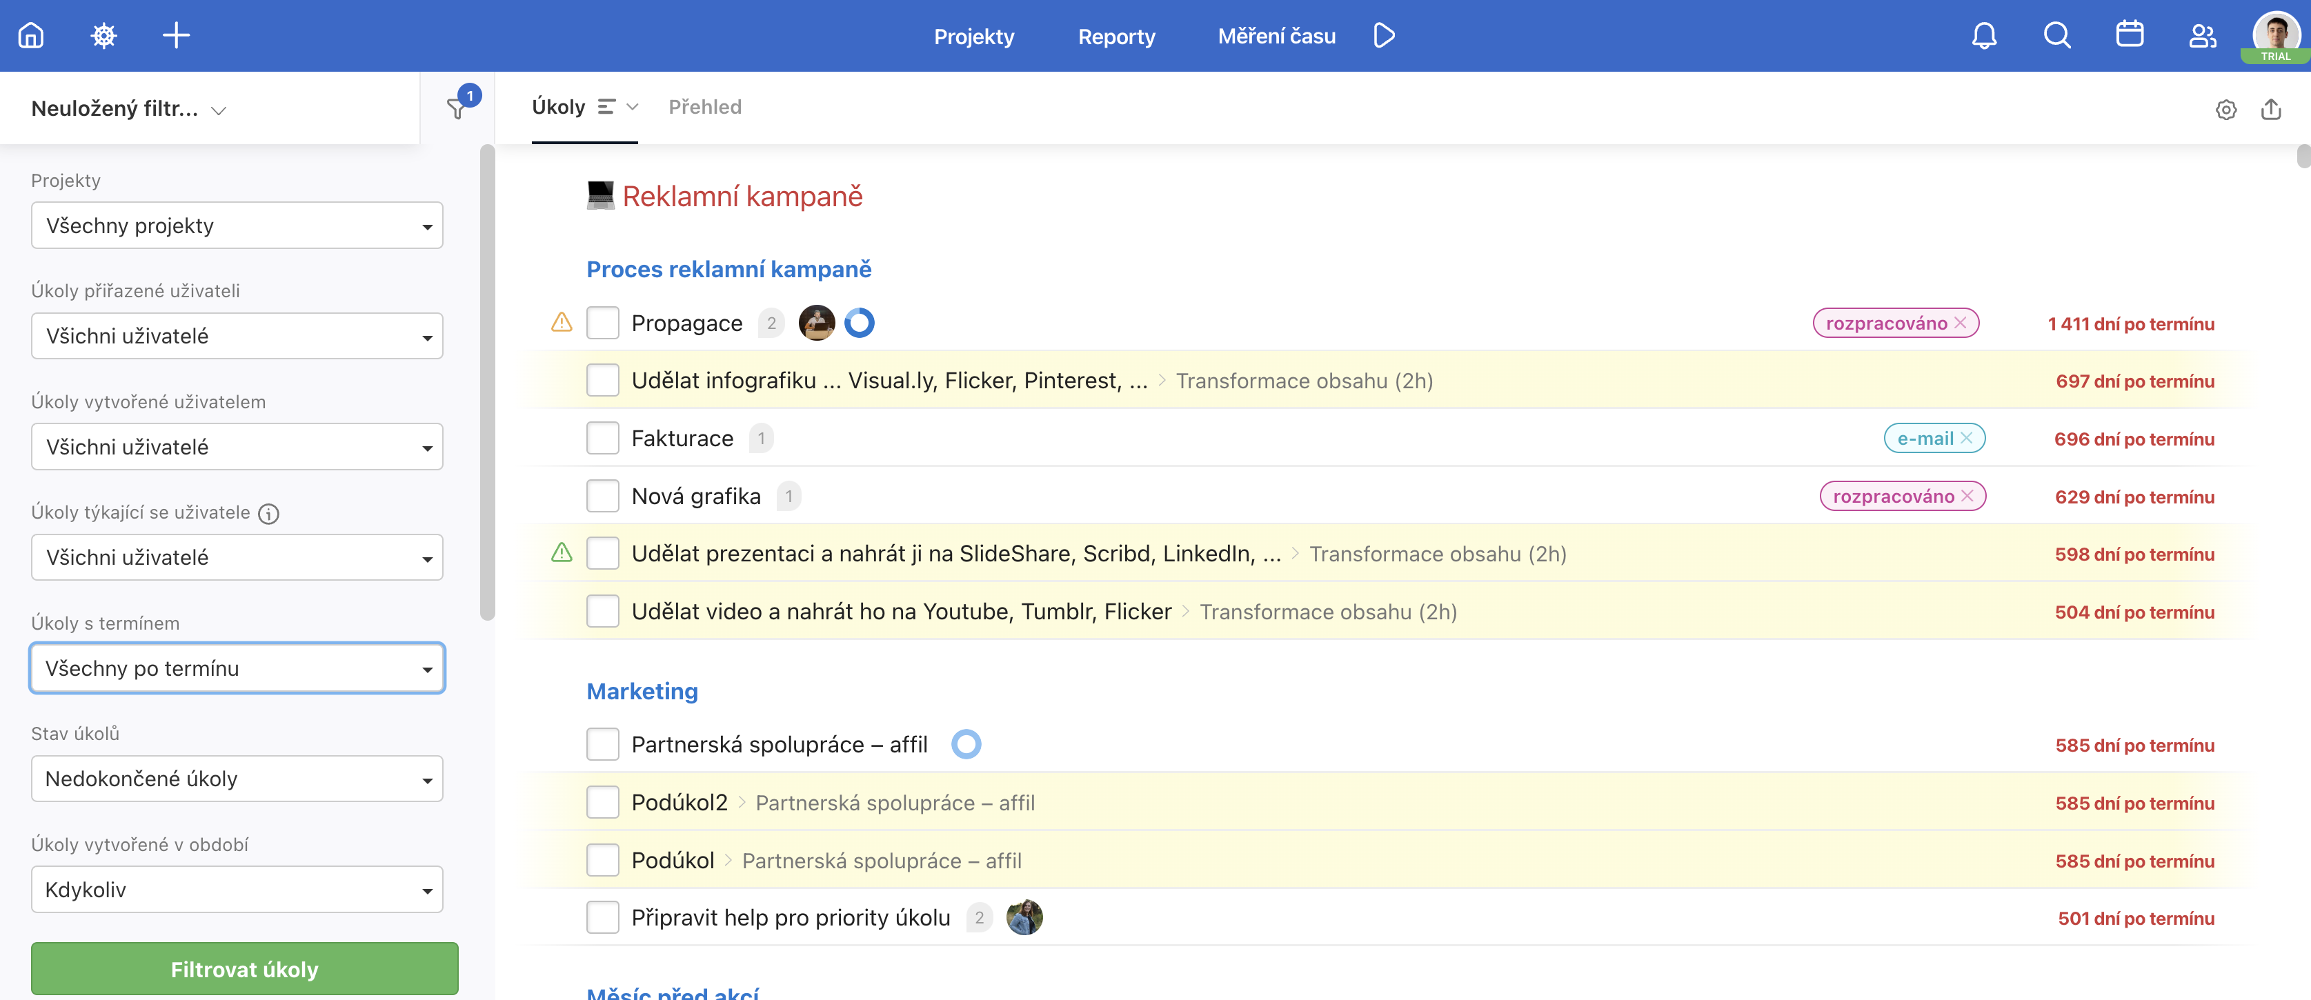Open Úkoly přiřazené uživateli dropdown
Screen dimensions: 2311x1000
[237, 335]
